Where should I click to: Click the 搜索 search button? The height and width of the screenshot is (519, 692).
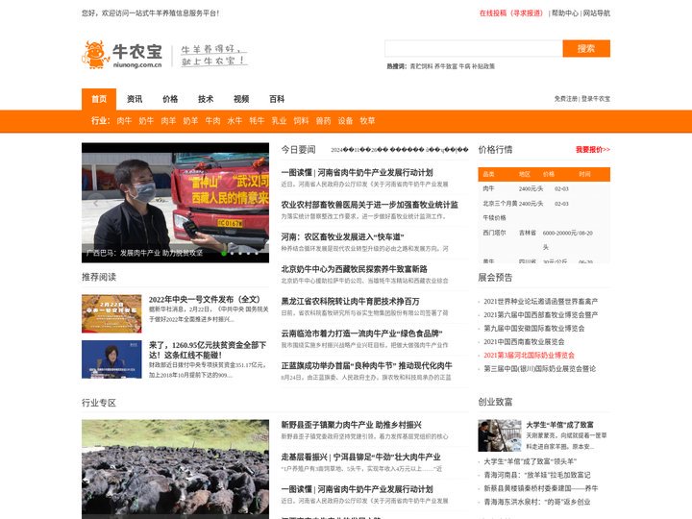(x=586, y=49)
